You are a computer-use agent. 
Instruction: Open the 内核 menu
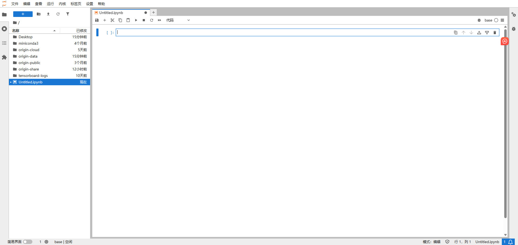(62, 4)
